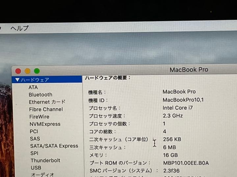Select Fibre Channel in sidebar
This screenshot has height=177, width=237.
(x=46, y=109)
